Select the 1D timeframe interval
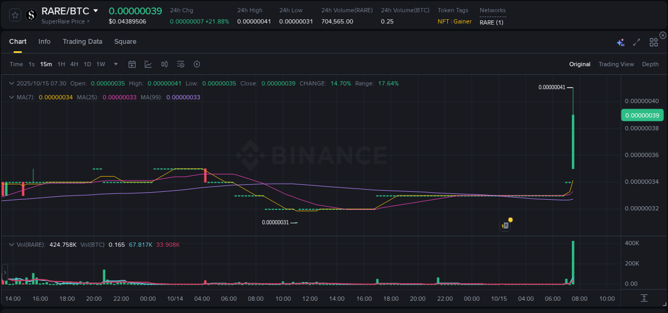 point(87,64)
